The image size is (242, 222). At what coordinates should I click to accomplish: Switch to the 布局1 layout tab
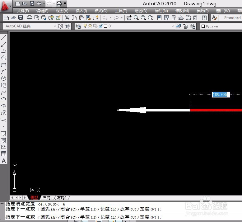point(47,198)
